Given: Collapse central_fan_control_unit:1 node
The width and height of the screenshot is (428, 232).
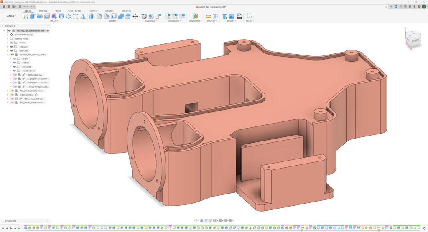Looking at the screenshot, I should (x=8, y=55).
